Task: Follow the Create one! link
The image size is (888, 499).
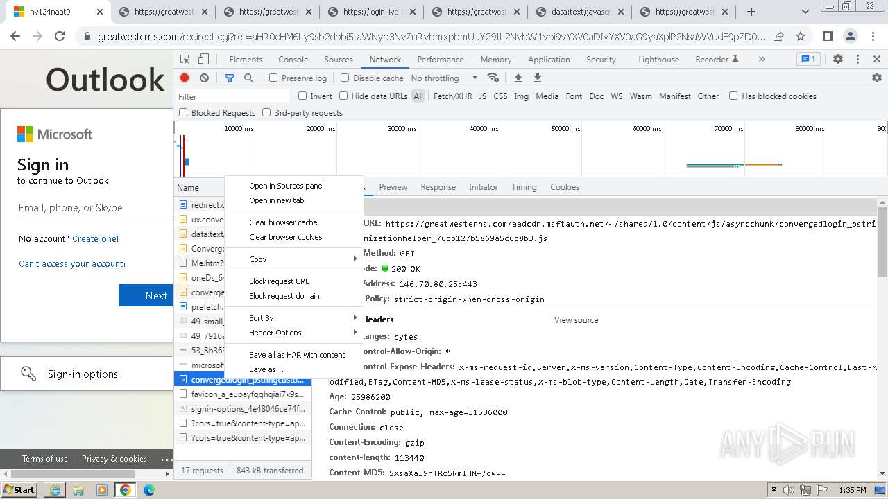Action: click(x=95, y=239)
